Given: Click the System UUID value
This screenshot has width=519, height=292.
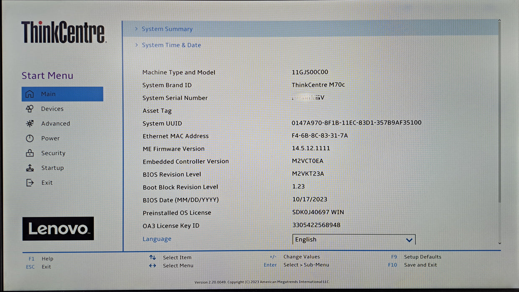Looking at the screenshot, I should pos(356,123).
